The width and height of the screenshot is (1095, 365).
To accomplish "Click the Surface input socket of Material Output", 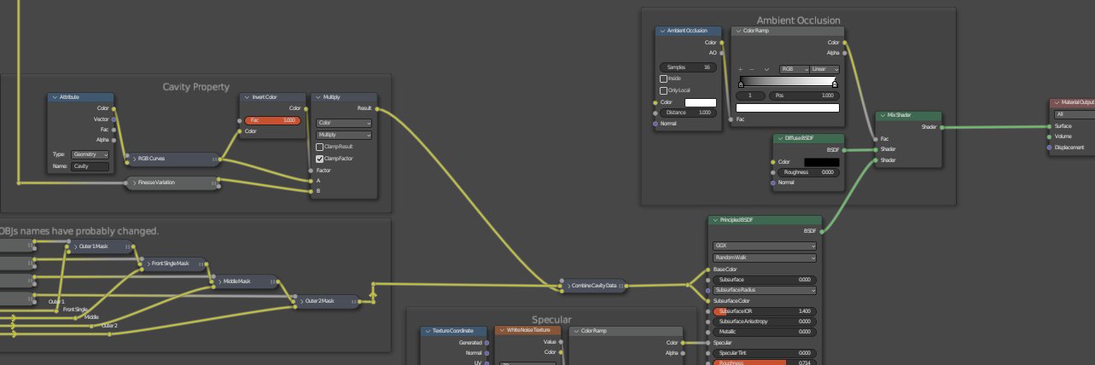I will [1051, 126].
